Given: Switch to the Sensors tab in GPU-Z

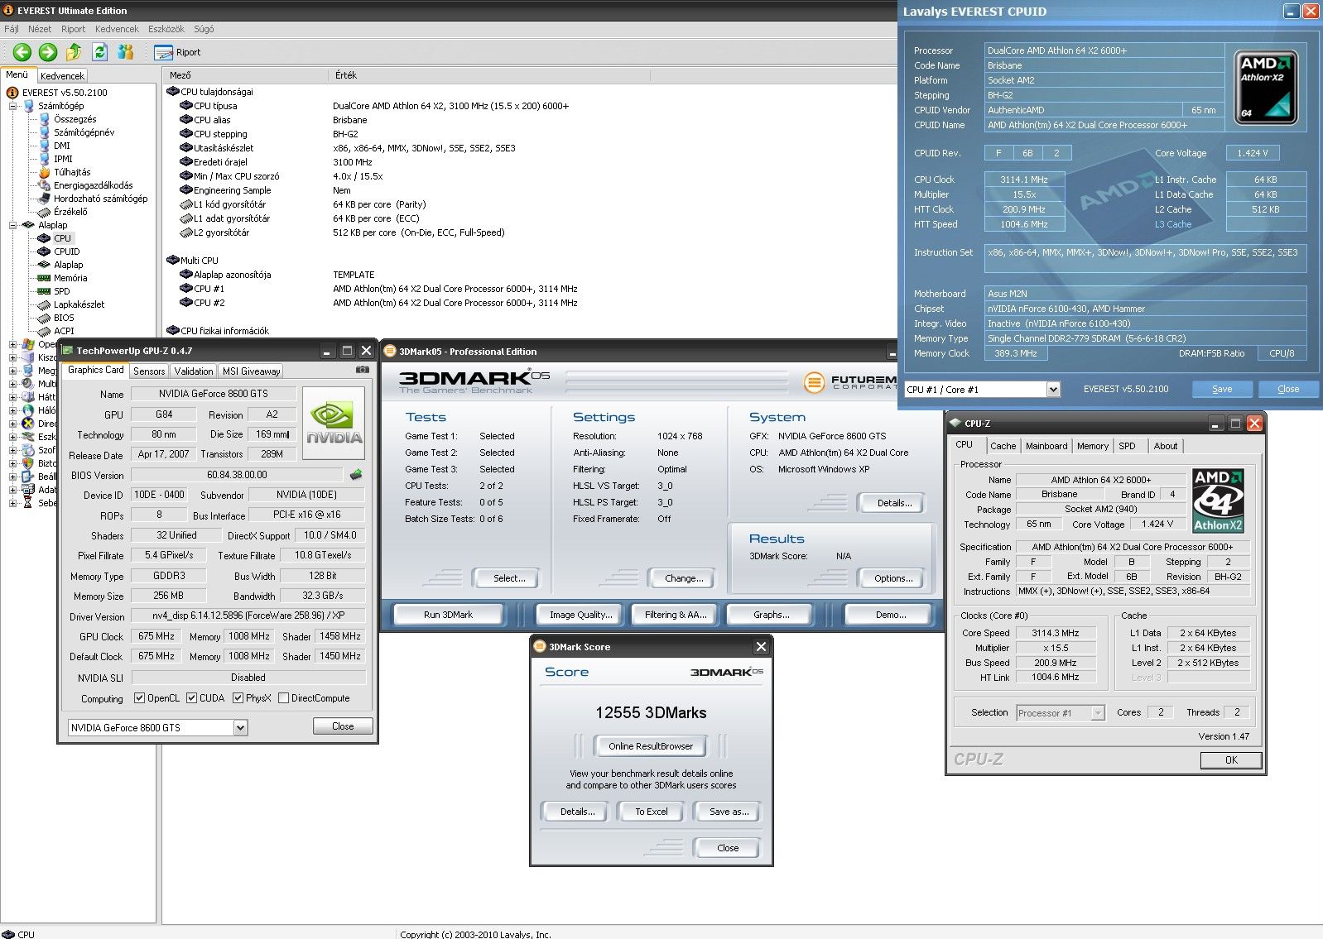Looking at the screenshot, I should pos(149,371).
